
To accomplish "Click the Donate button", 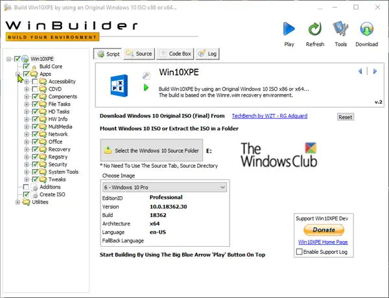I will [324, 230].
